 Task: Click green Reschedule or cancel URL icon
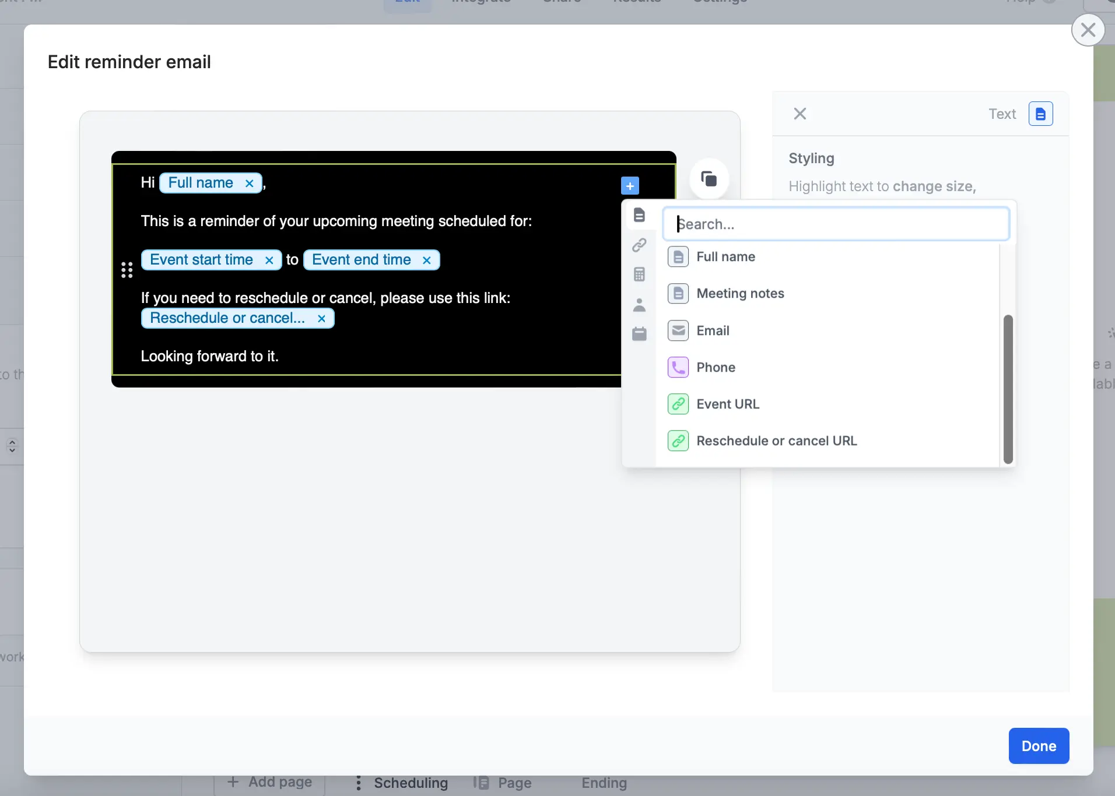[x=678, y=441]
